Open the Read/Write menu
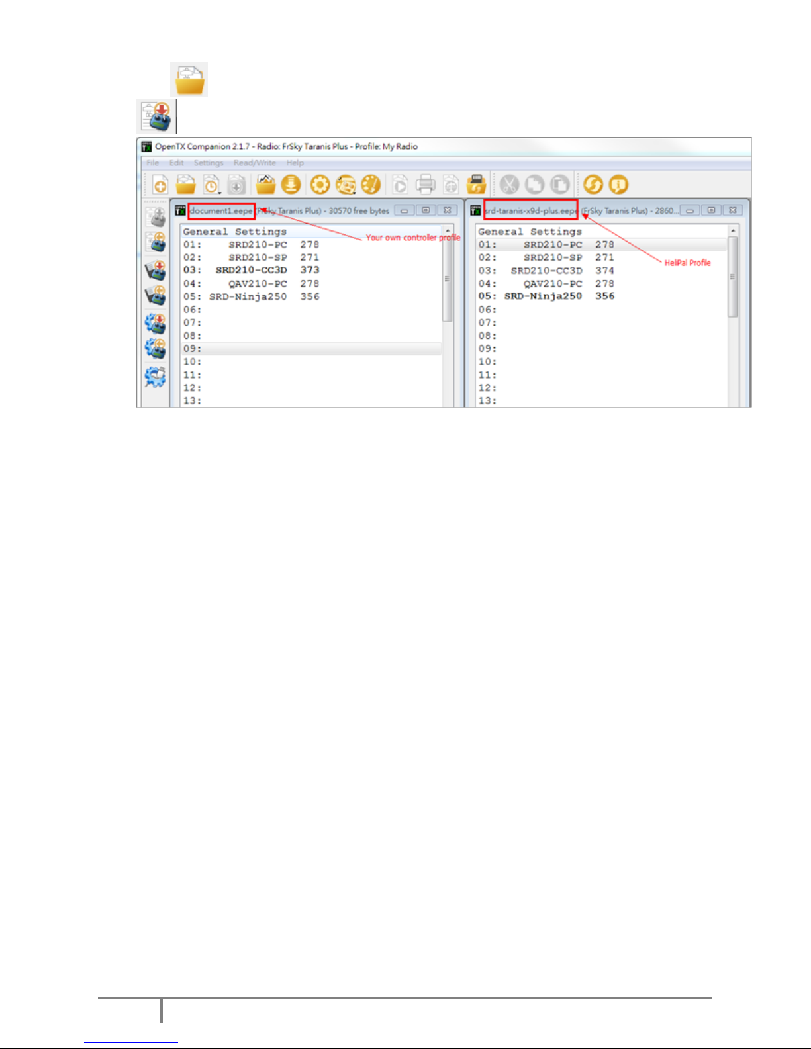811x1049 pixels. pyautogui.click(x=255, y=163)
